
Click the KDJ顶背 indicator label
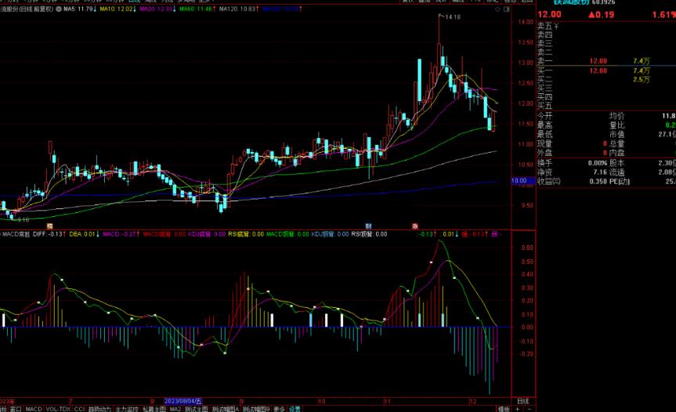click(x=330, y=234)
